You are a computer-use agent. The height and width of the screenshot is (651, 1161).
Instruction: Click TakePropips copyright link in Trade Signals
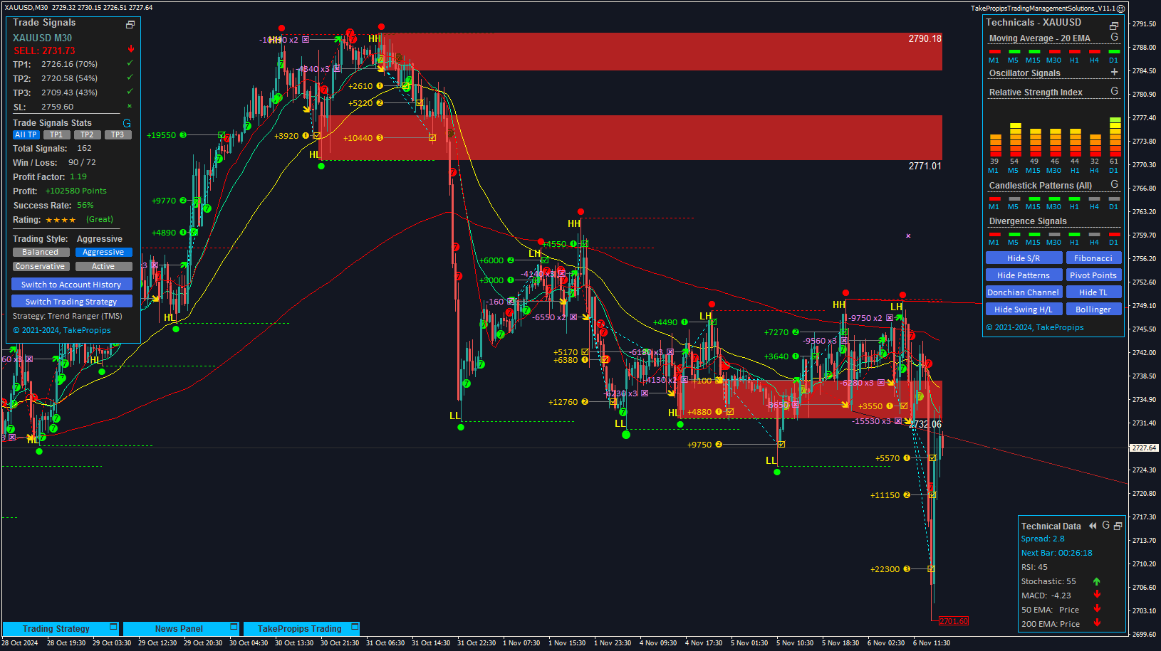tap(62, 330)
